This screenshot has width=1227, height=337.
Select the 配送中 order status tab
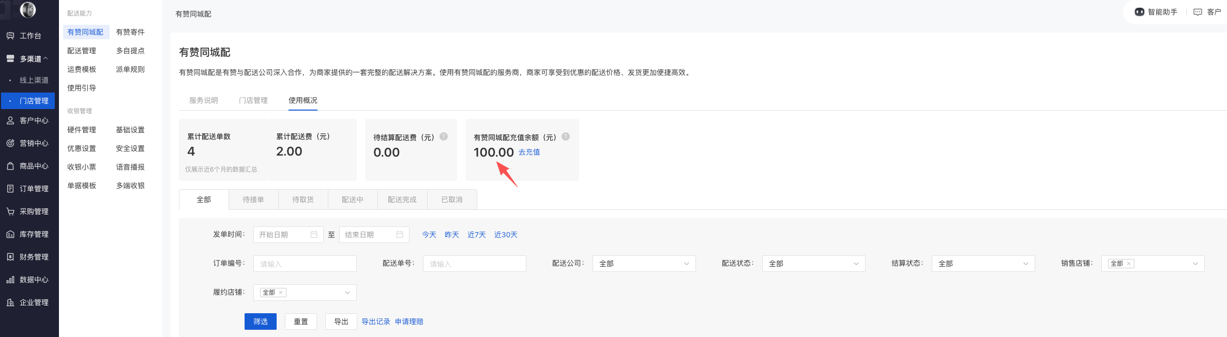[353, 200]
